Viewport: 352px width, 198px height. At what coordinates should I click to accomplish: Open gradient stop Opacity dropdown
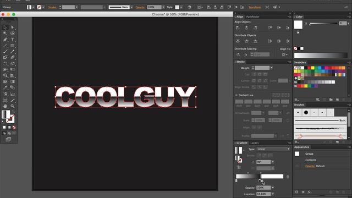[273, 188]
